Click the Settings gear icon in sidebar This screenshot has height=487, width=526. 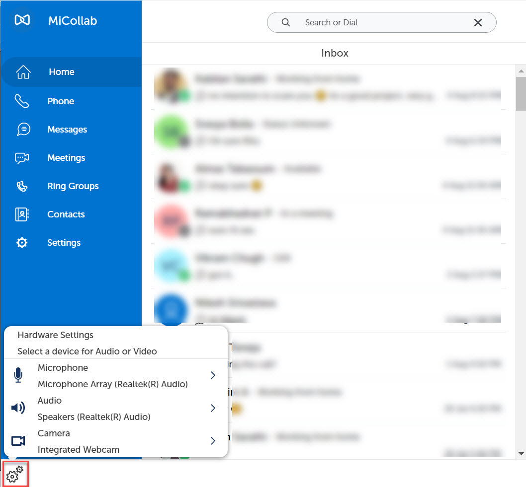(22, 243)
